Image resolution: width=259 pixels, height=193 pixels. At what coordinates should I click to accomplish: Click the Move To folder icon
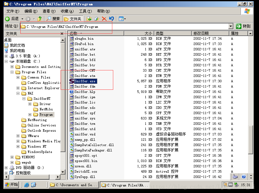89,19
